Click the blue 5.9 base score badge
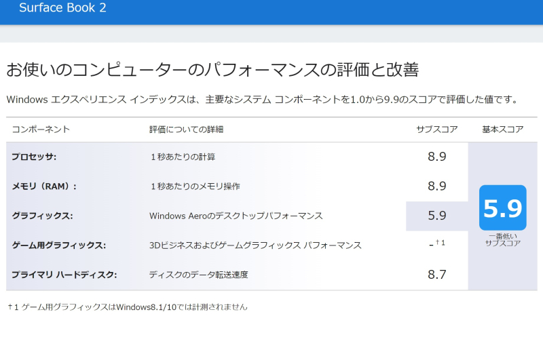Image resolution: width=543 pixels, height=354 pixels. [502, 208]
